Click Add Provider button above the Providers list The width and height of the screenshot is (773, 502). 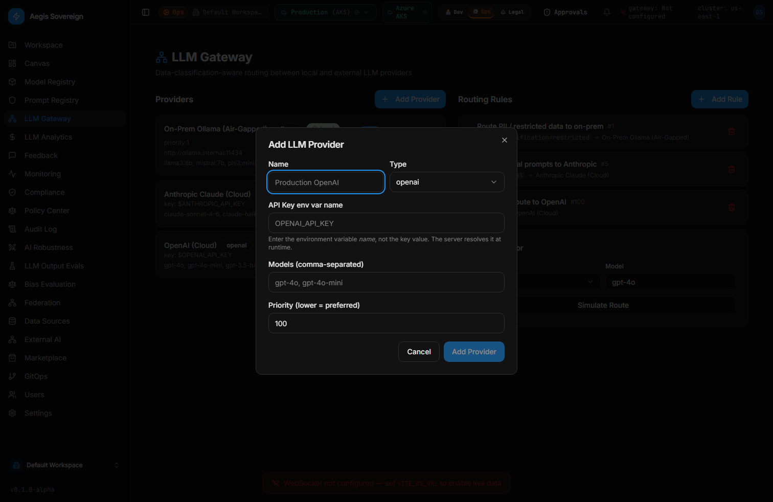pyautogui.click(x=410, y=99)
